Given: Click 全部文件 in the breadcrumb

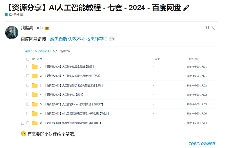Looking at the screenshot, I should (x=44, y=51).
